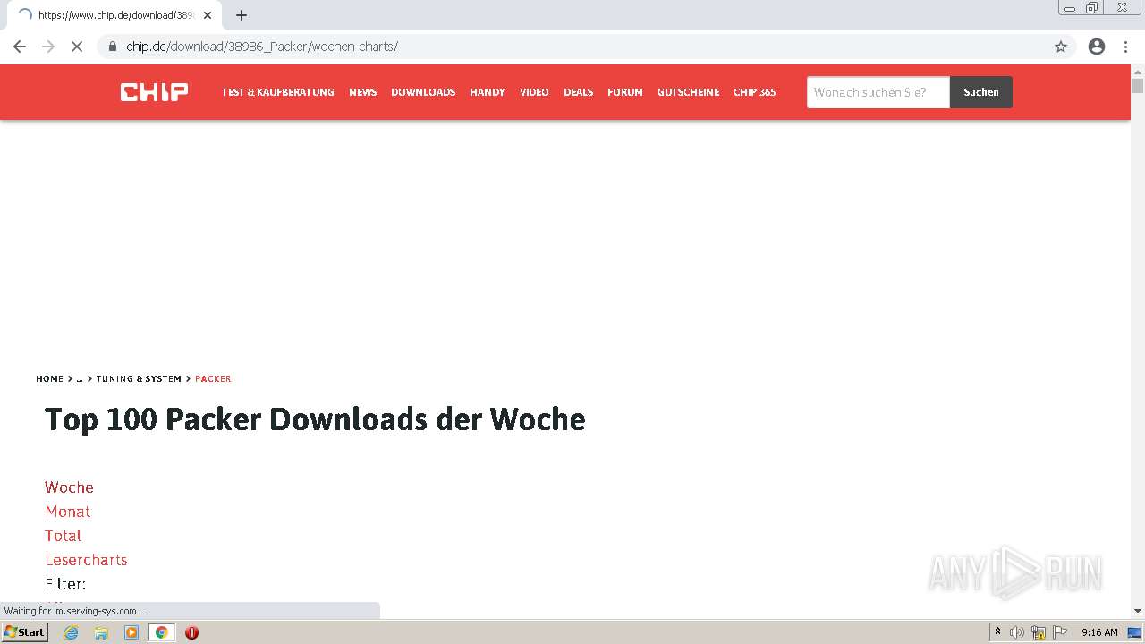Select the Chrome taskbar button
The width and height of the screenshot is (1145, 644).
click(x=161, y=632)
